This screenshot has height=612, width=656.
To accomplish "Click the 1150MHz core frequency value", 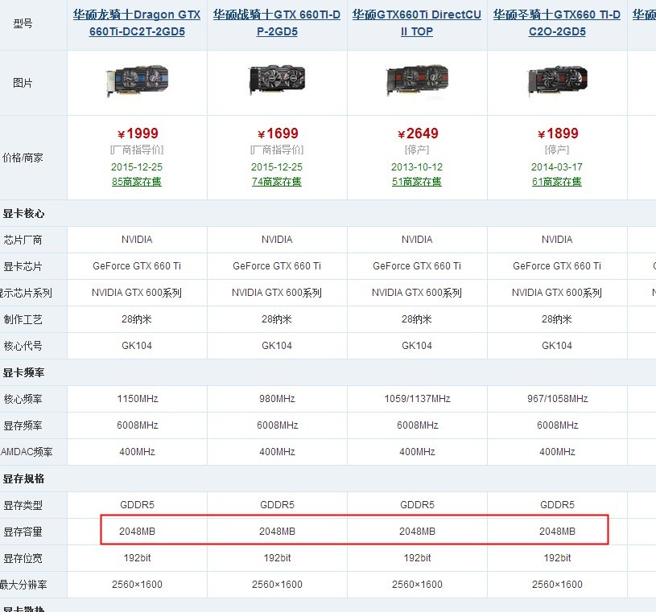I will [x=138, y=399].
